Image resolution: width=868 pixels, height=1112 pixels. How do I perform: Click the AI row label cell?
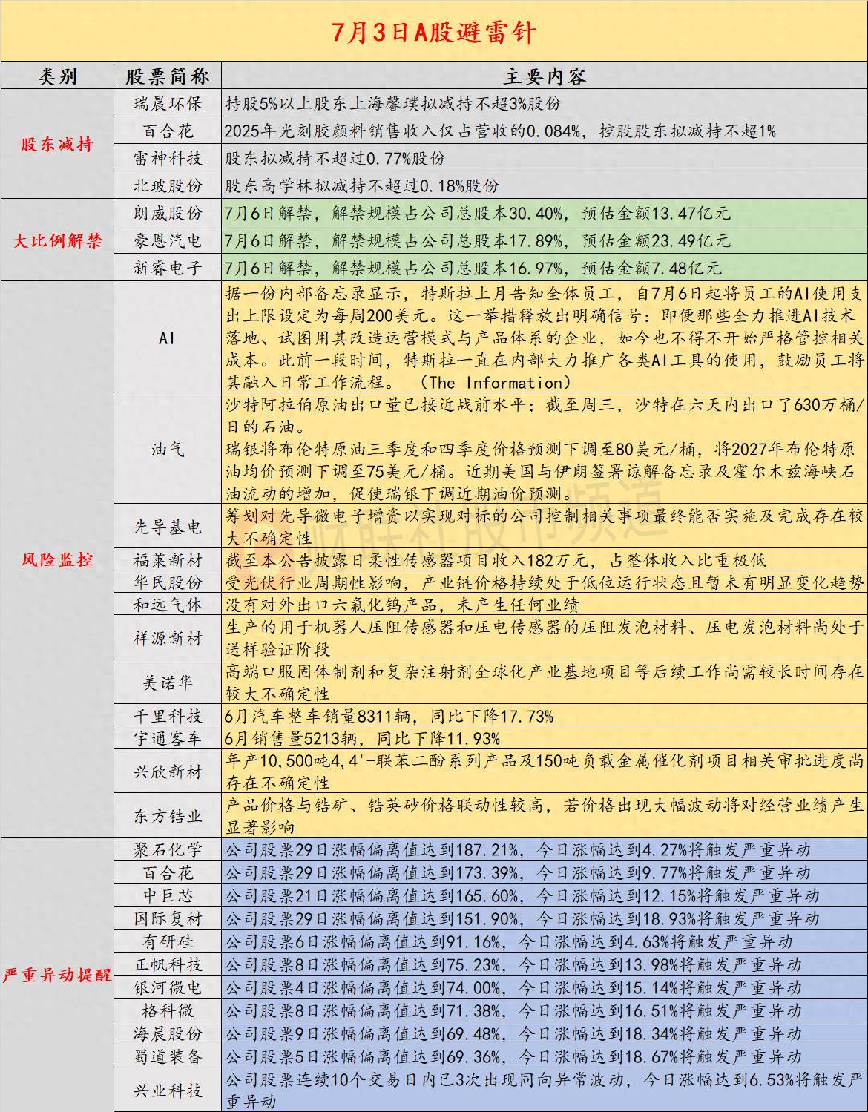point(168,338)
